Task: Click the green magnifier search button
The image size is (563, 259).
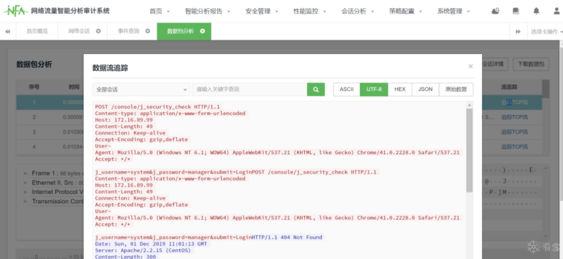Action: [316, 89]
